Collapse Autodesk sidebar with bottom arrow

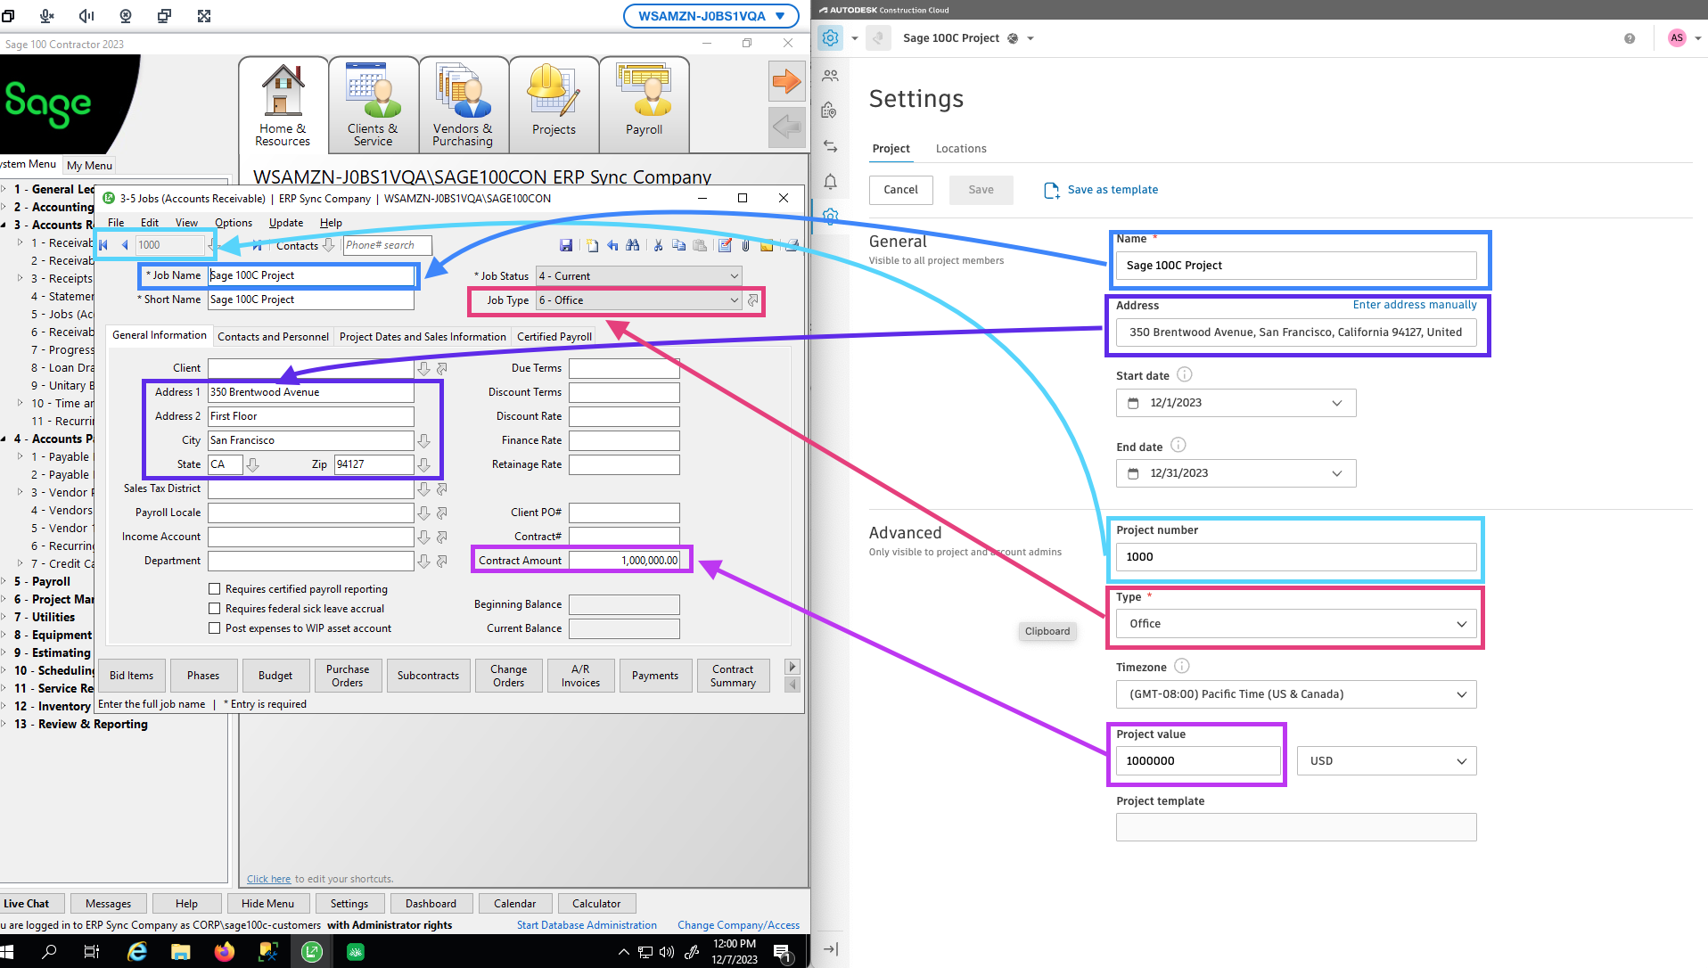830,949
